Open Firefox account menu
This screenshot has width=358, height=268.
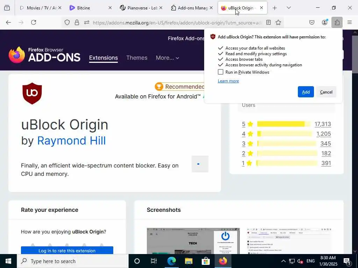pyautogui.click(x=324, y=22)
